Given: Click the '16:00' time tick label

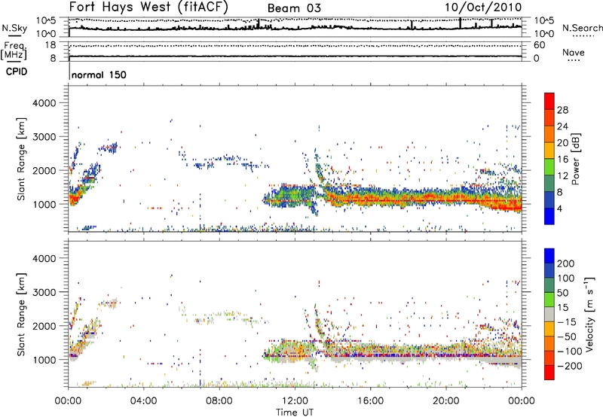Looking at the screenshot, I should coord(370,401).
